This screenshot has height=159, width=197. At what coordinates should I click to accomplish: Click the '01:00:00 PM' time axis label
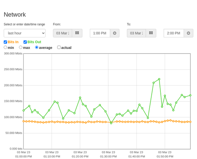(x=24, y=157)
